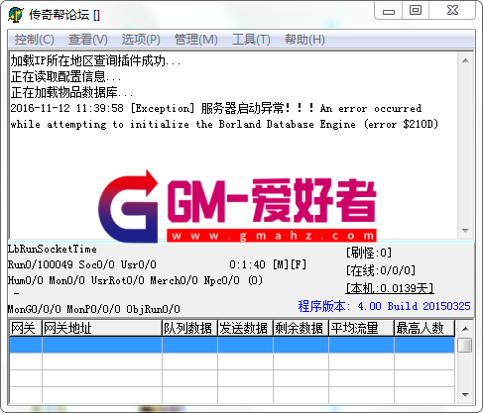Click the Hum0/0 Mon0/0 UsrRot0/0 status line
This screenshot has width=483, height=413.
(135, 280)
